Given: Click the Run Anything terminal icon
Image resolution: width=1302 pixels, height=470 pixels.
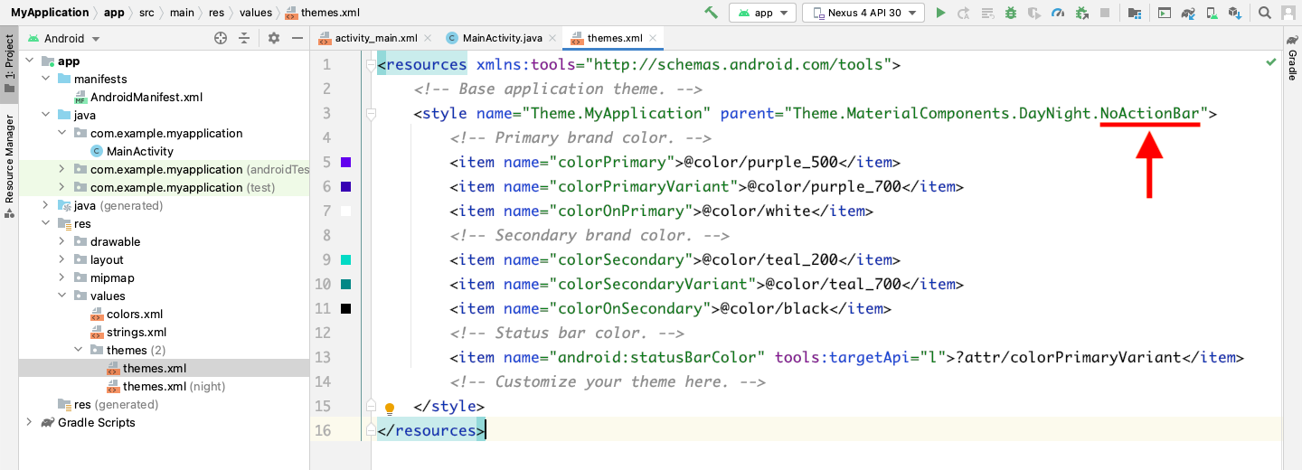Looking at the screenshot, I should [x=1165, y=13].
